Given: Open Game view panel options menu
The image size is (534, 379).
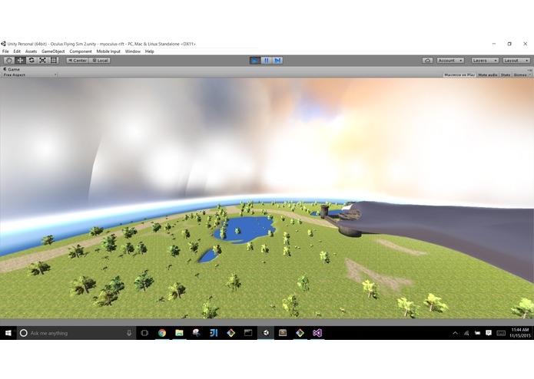Looking at the screenshot, I should (529, 70).
